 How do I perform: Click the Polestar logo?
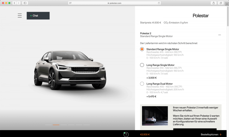tap(201, 16)
